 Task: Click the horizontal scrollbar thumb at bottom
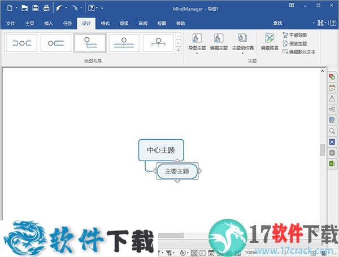point(171,236)
